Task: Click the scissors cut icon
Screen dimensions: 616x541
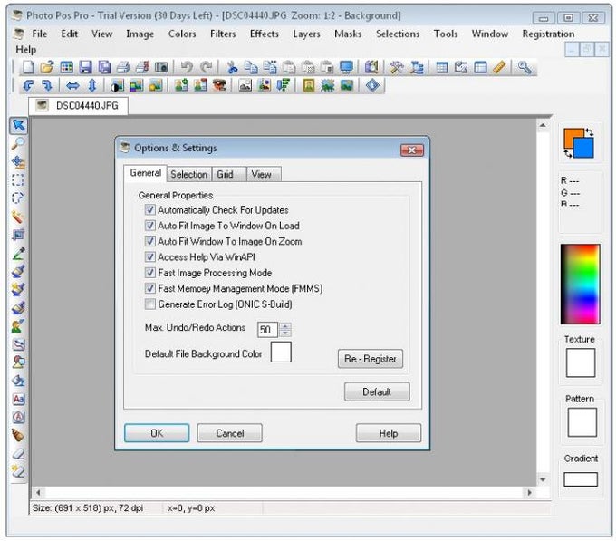Action: (x=232, y=68)
